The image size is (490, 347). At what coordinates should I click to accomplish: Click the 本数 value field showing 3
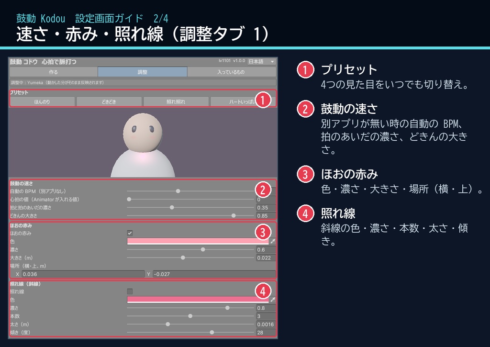pyautogui.click(x=266, y=316)
